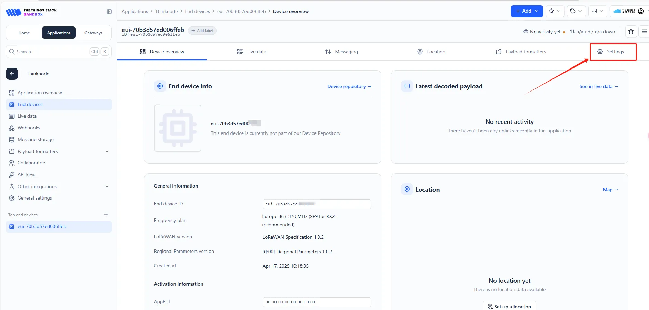Click the device chip thumbnail image
The height and width of the screenshot is (310, 649).
178,128
